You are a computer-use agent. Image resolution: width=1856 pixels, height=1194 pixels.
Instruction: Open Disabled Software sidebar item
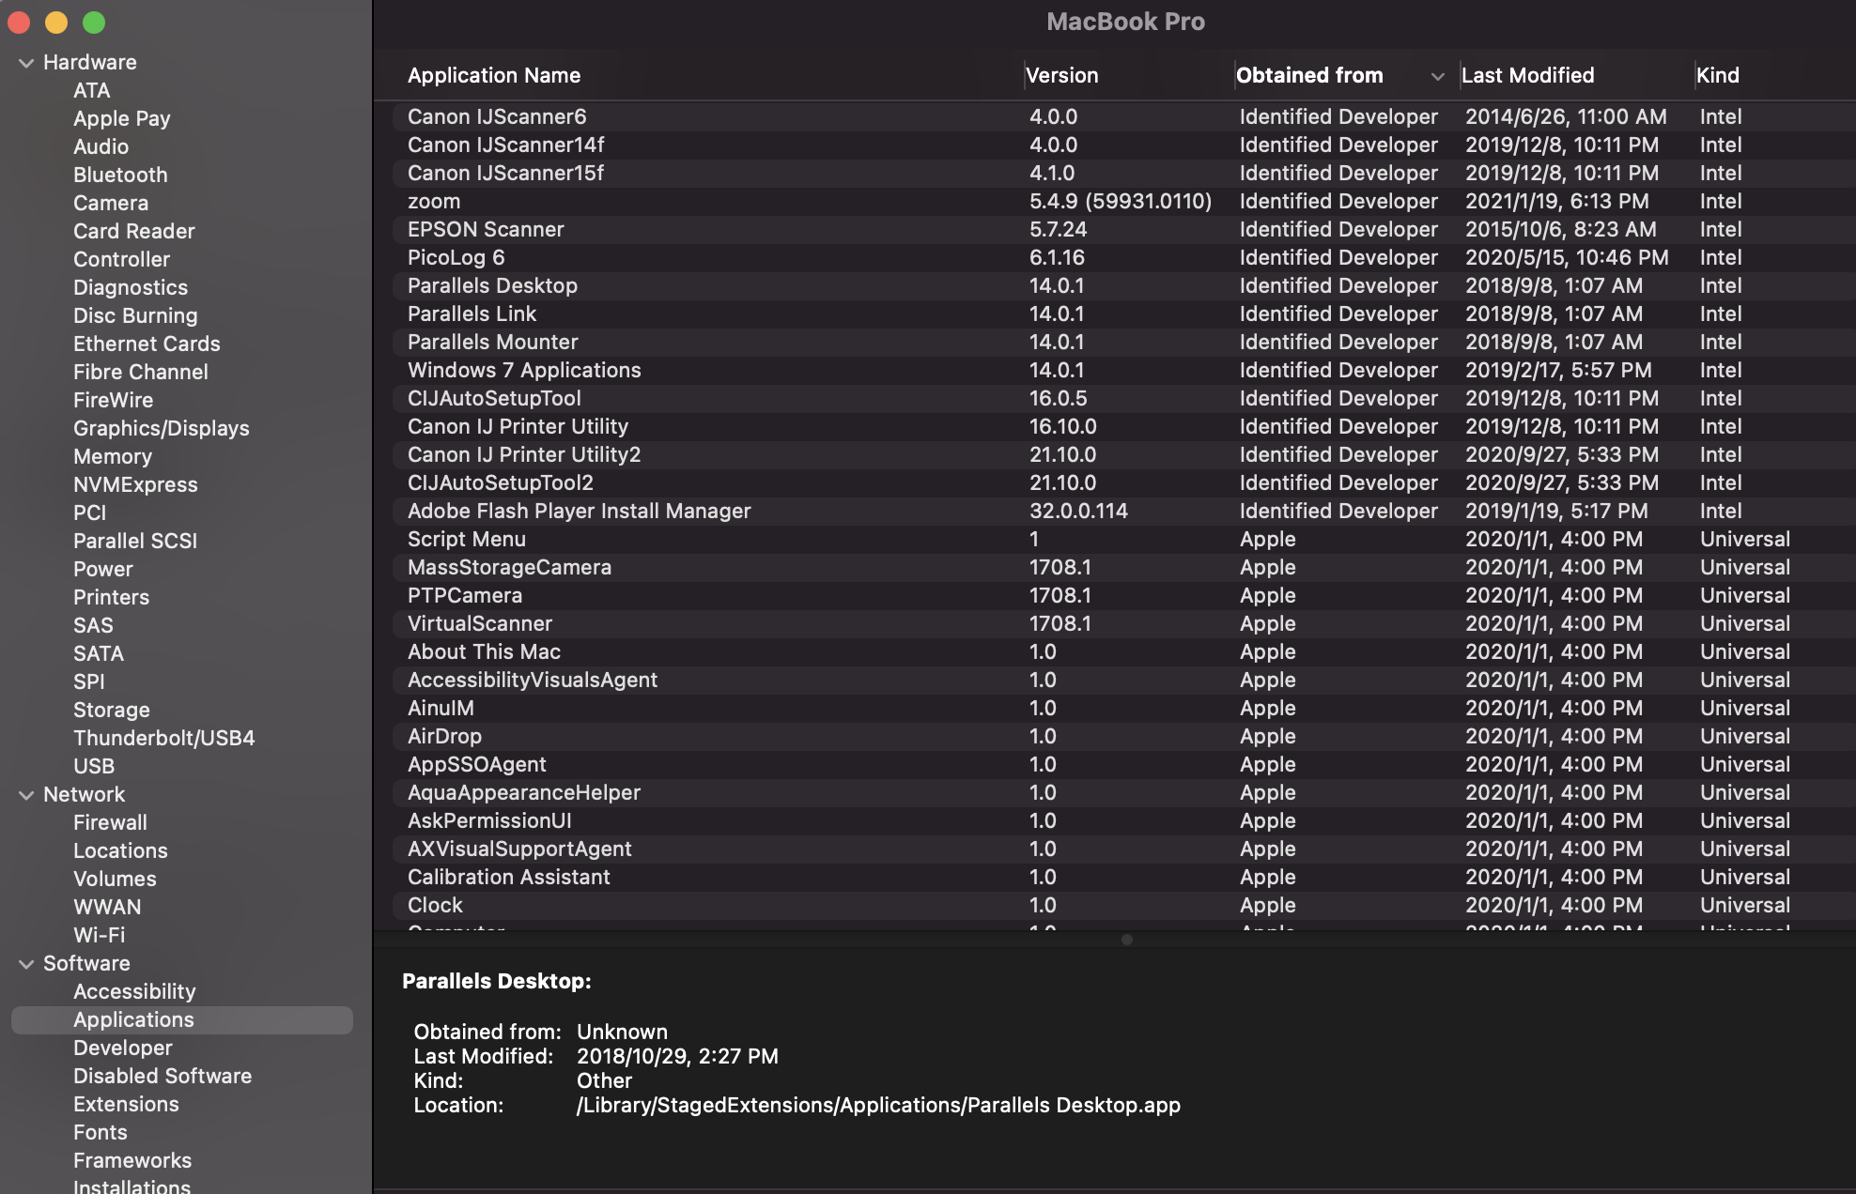coord(162,1076)
